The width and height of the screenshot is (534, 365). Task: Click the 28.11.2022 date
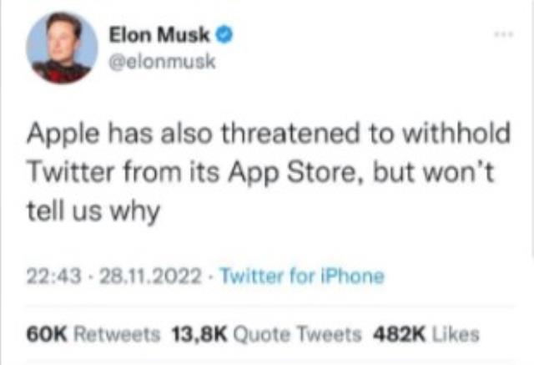tap(150, 276)
